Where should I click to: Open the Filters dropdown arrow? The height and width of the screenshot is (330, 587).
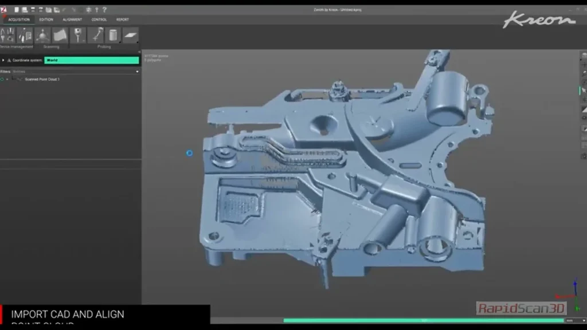(137, 72)
